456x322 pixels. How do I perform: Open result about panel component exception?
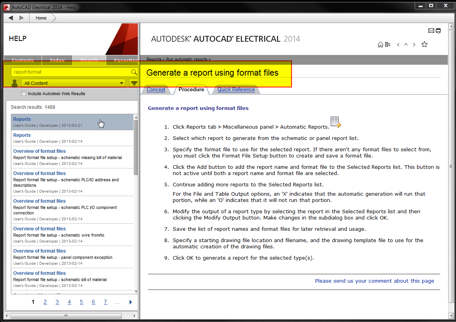[72, 257]
